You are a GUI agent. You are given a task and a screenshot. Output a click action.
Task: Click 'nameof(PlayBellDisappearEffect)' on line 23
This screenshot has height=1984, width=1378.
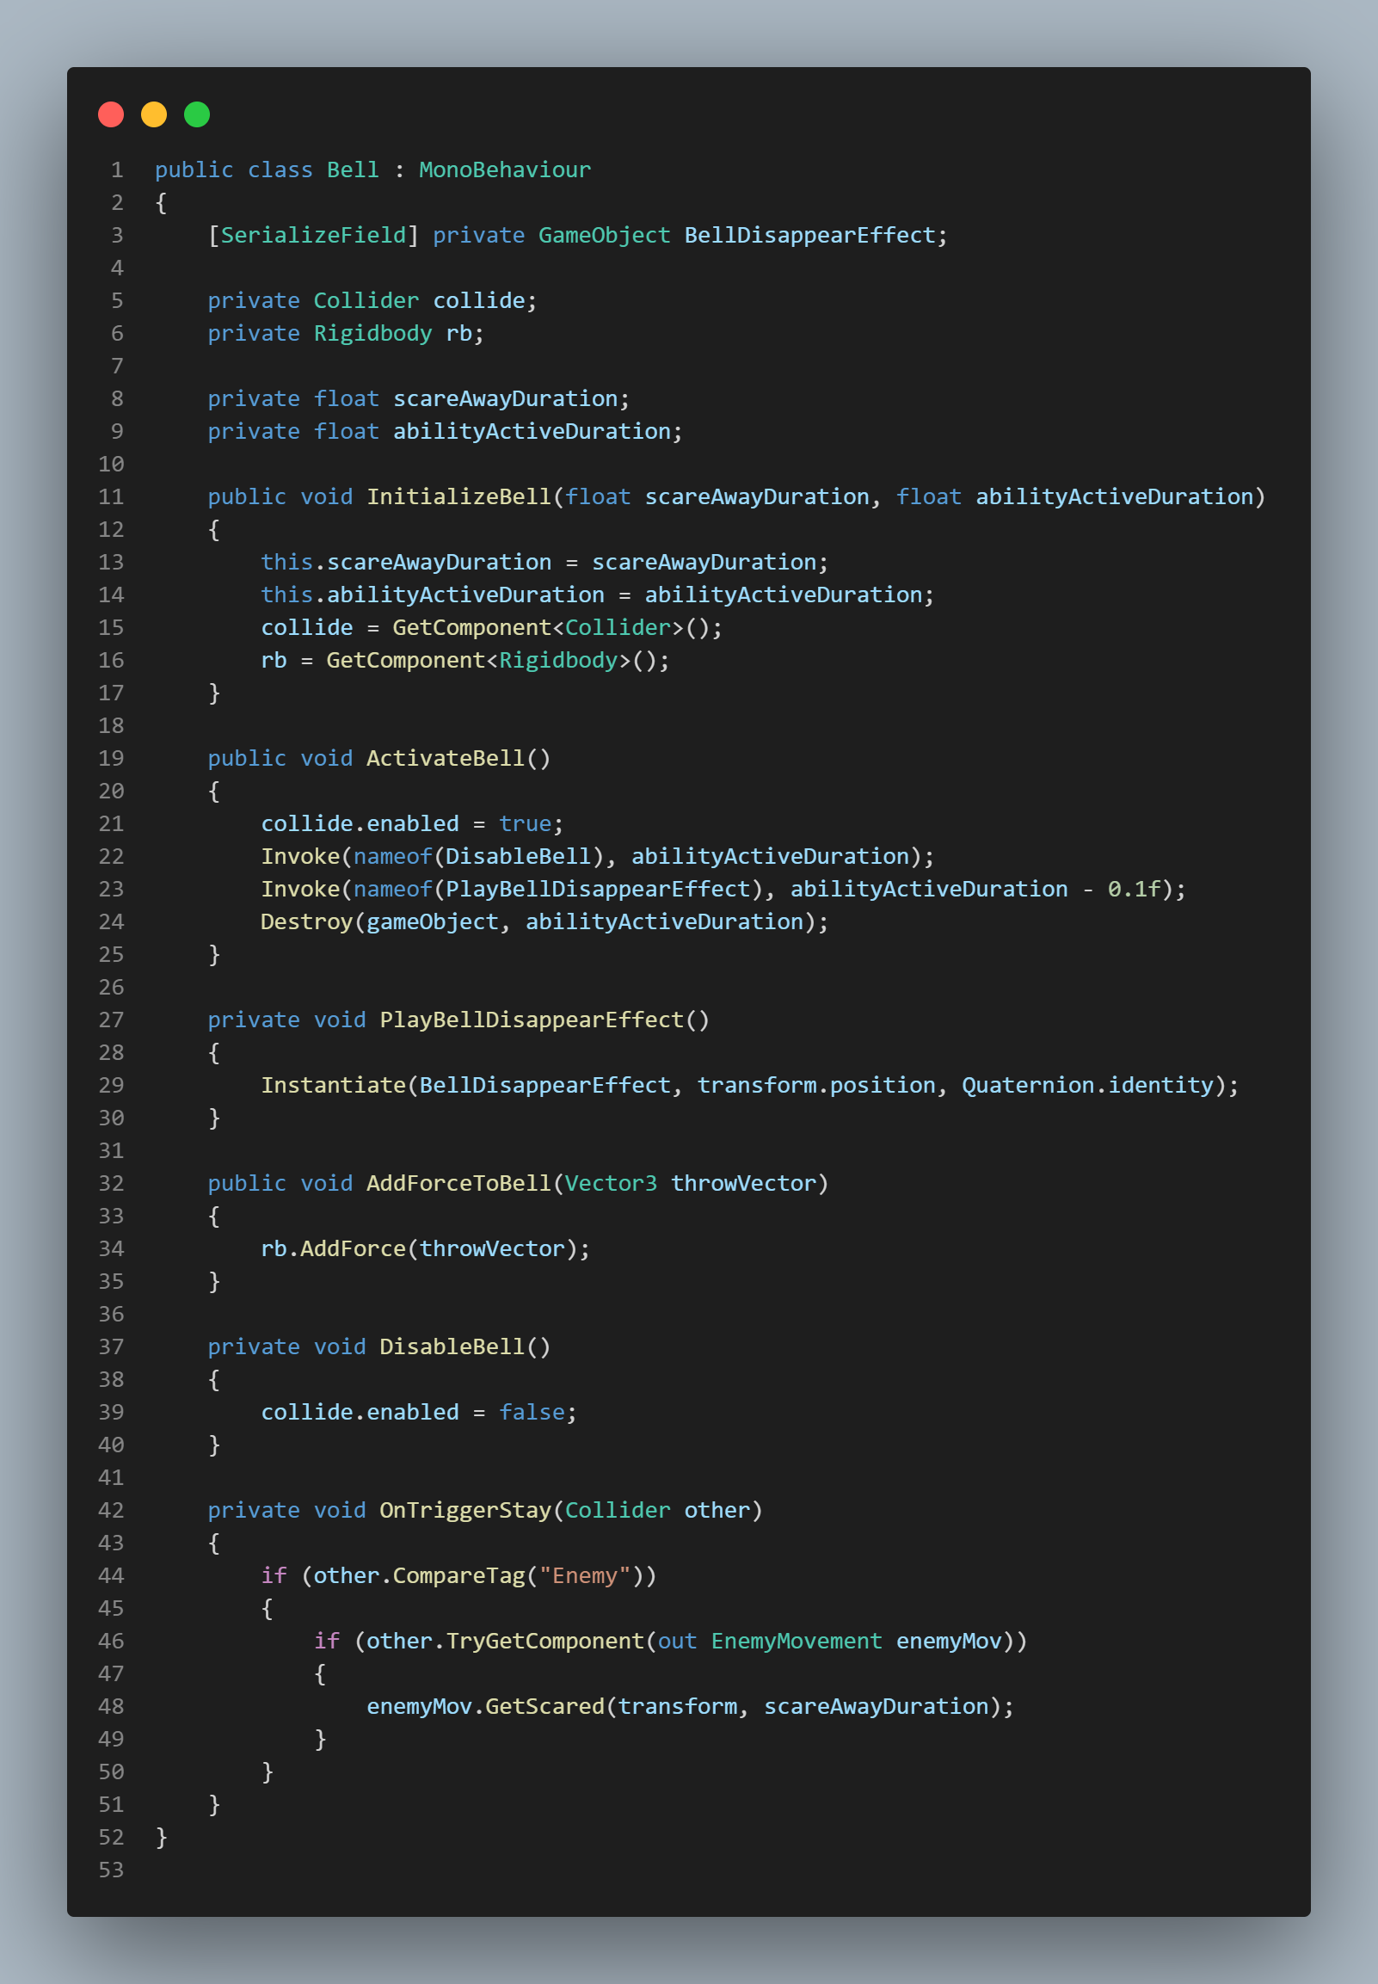(x=557, y=890)
